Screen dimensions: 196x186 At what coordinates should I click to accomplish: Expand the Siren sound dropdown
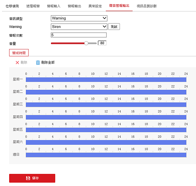tap(79, 27)
